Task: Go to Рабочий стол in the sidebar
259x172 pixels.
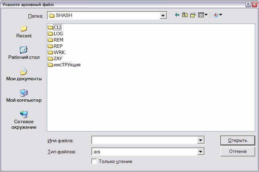Action: pyautogui.click(x=24, y=53)
